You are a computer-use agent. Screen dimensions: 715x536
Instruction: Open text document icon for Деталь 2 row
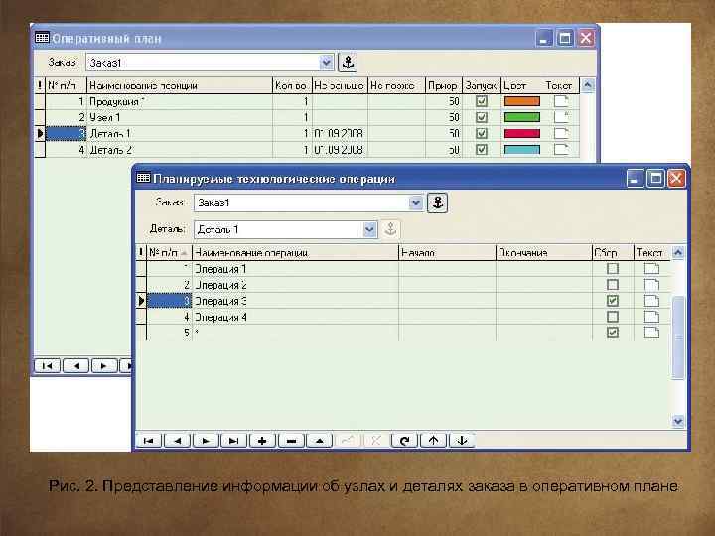[561, 149]
